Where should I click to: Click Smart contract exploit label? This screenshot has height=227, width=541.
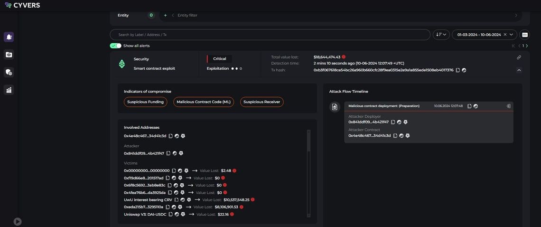click(x=154, y=68)
